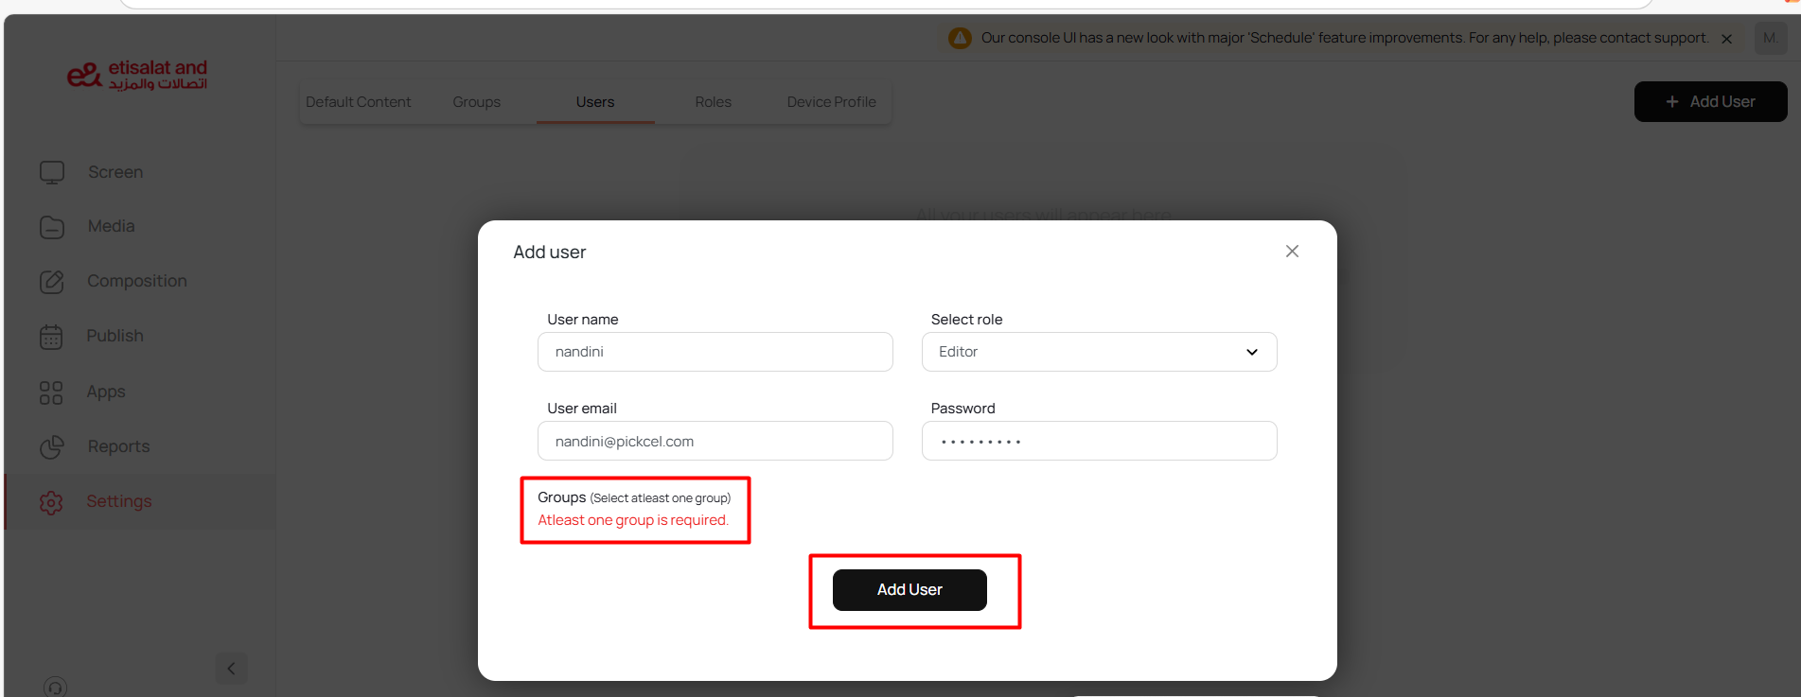Viewport: 1801px width, 697px height.
Task: Click into the User email field
Action: [x=715, y=442]
